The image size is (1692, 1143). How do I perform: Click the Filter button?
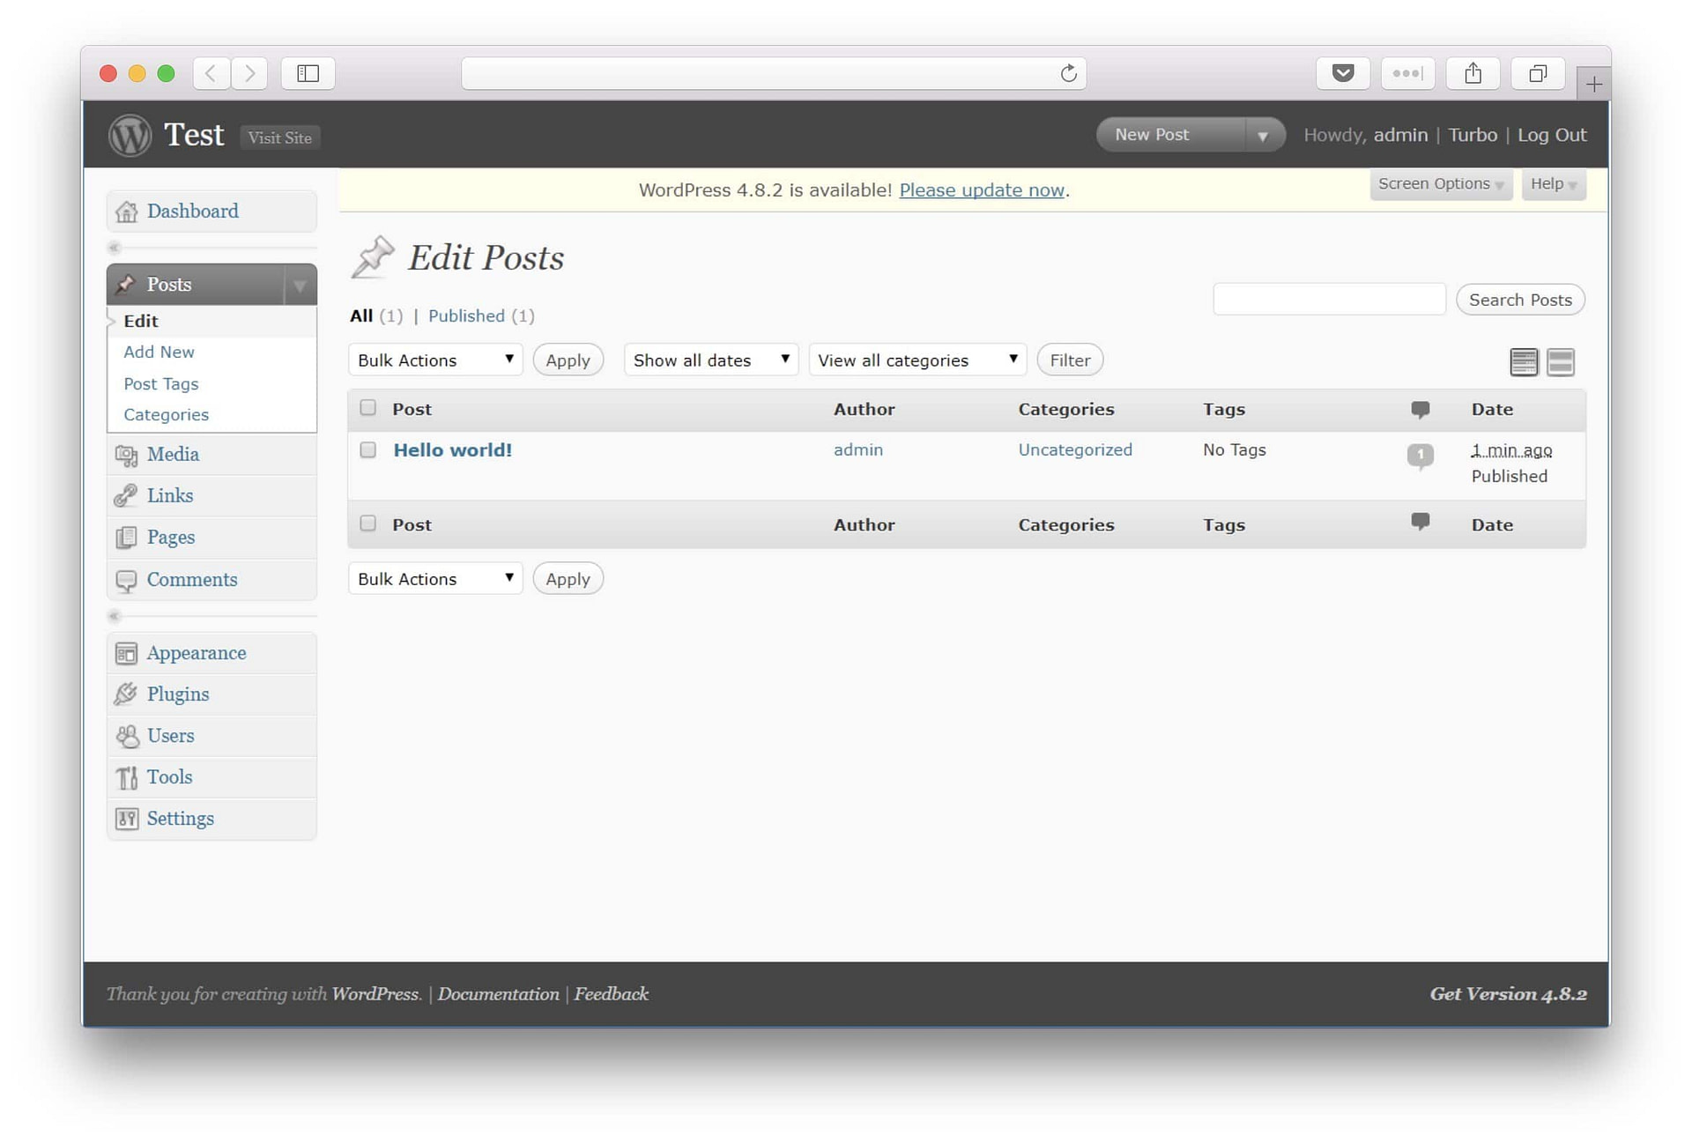[x=1070, y=360]
